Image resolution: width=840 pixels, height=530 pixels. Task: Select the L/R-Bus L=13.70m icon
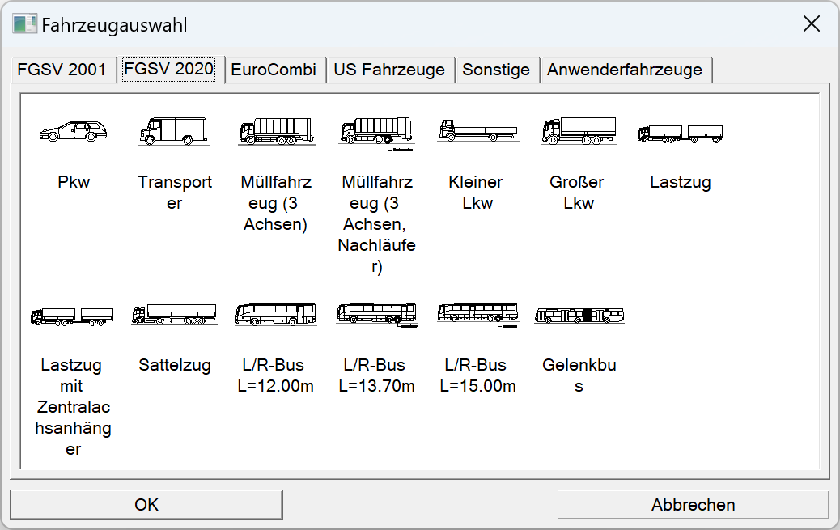coord(375,313)
